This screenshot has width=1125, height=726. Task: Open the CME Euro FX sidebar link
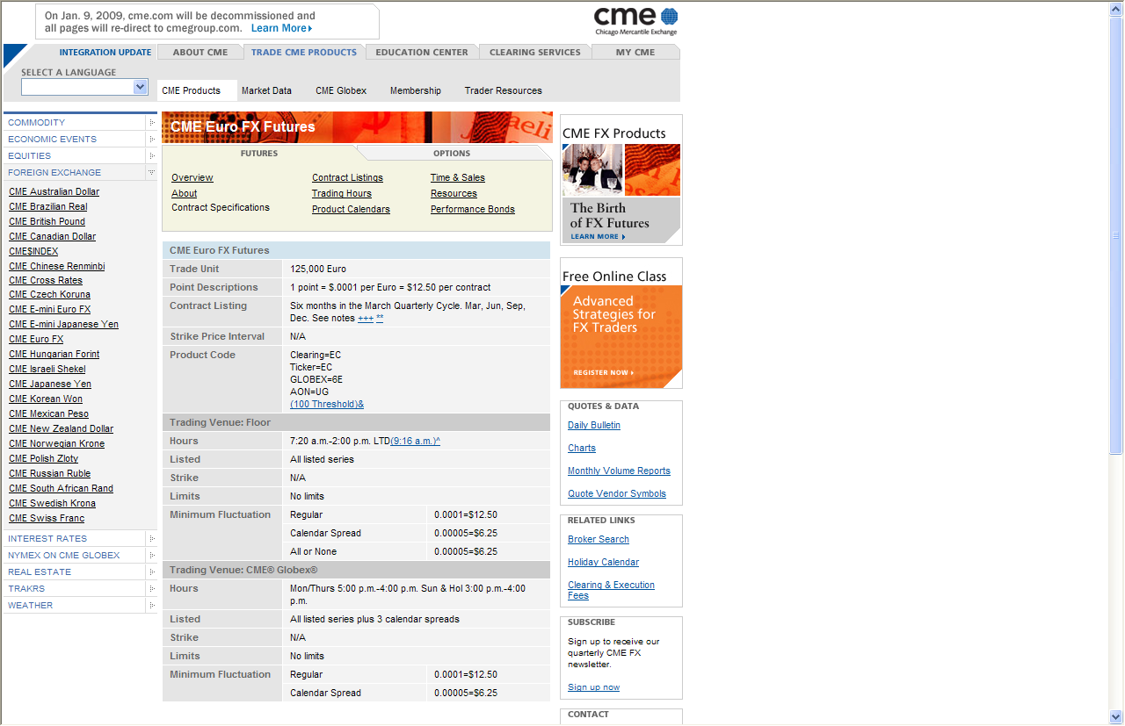point(36,339)
